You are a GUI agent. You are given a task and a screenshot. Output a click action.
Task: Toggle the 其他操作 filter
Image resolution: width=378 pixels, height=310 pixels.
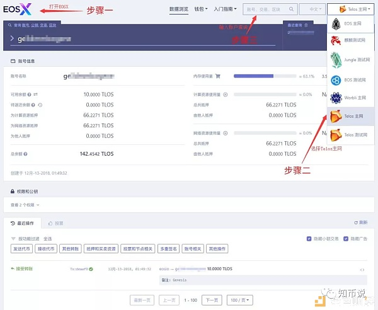pos(217,248)
